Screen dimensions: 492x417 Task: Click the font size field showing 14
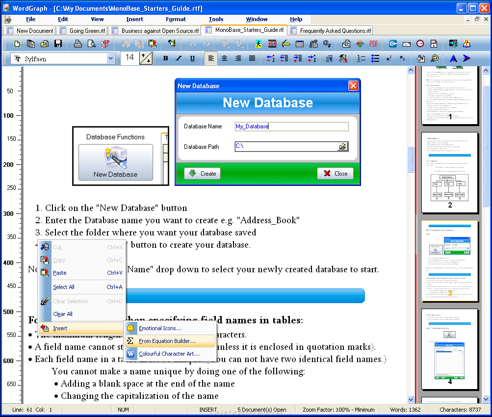[x=129, y=58]
